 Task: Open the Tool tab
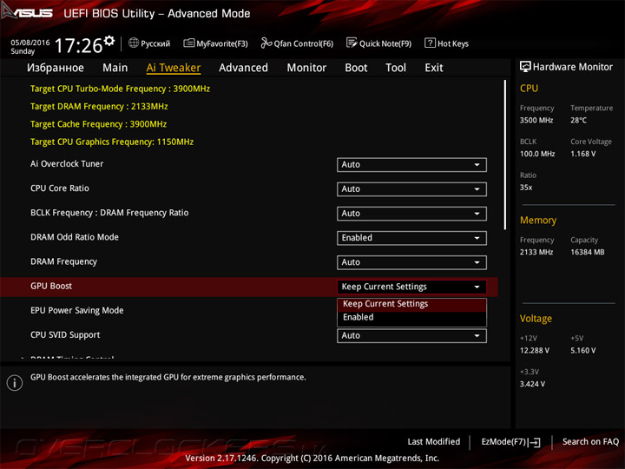(396, 68)
